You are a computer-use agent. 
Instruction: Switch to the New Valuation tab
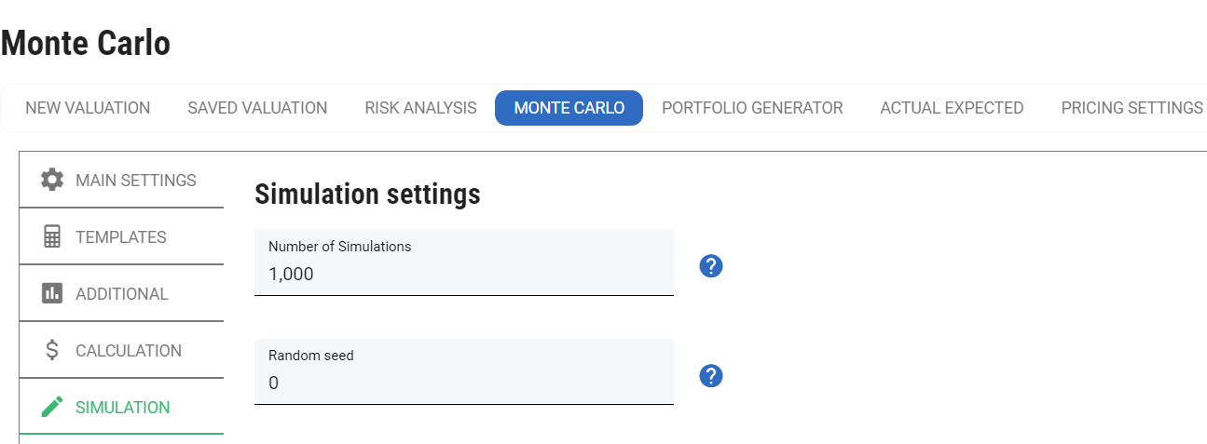[x=88, y=108]
